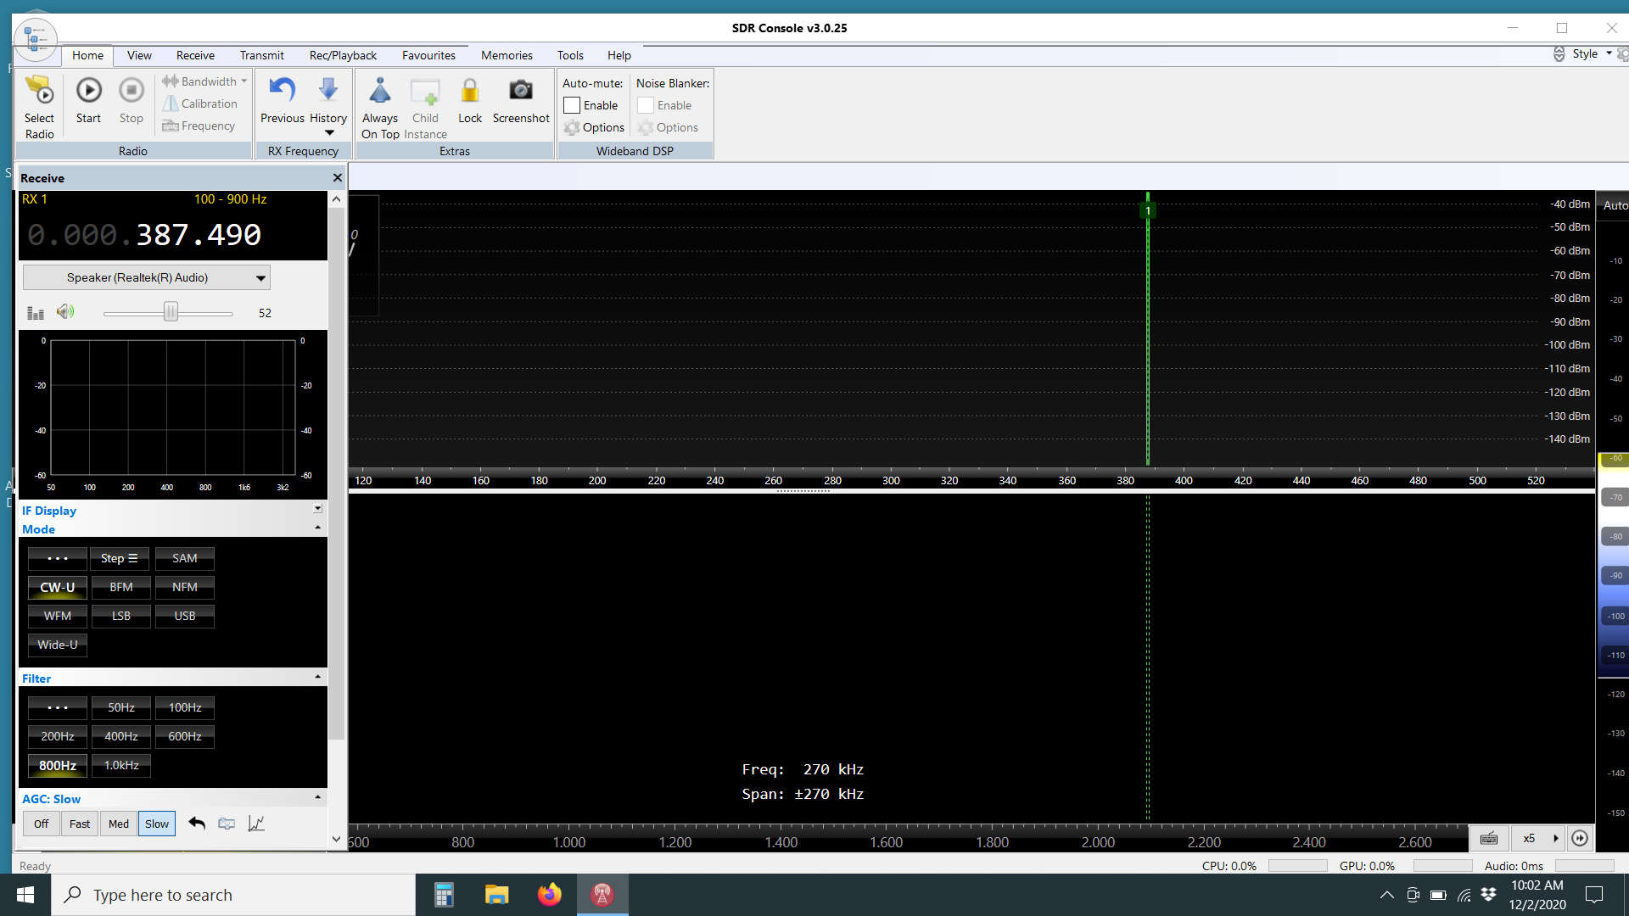
Task: Select the USB mode button
Action: (184, 616)
